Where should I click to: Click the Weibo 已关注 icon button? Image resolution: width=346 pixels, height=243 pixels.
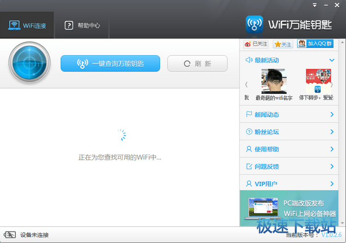pos(256,44)
